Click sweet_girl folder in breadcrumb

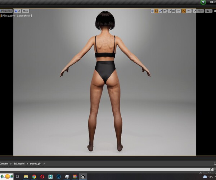click(x=36, y=163)
